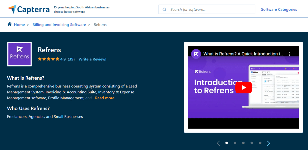Screen dimensions: 308x150
Task: Advance the media carousel with the right arrow
Action: pos(268,143)
